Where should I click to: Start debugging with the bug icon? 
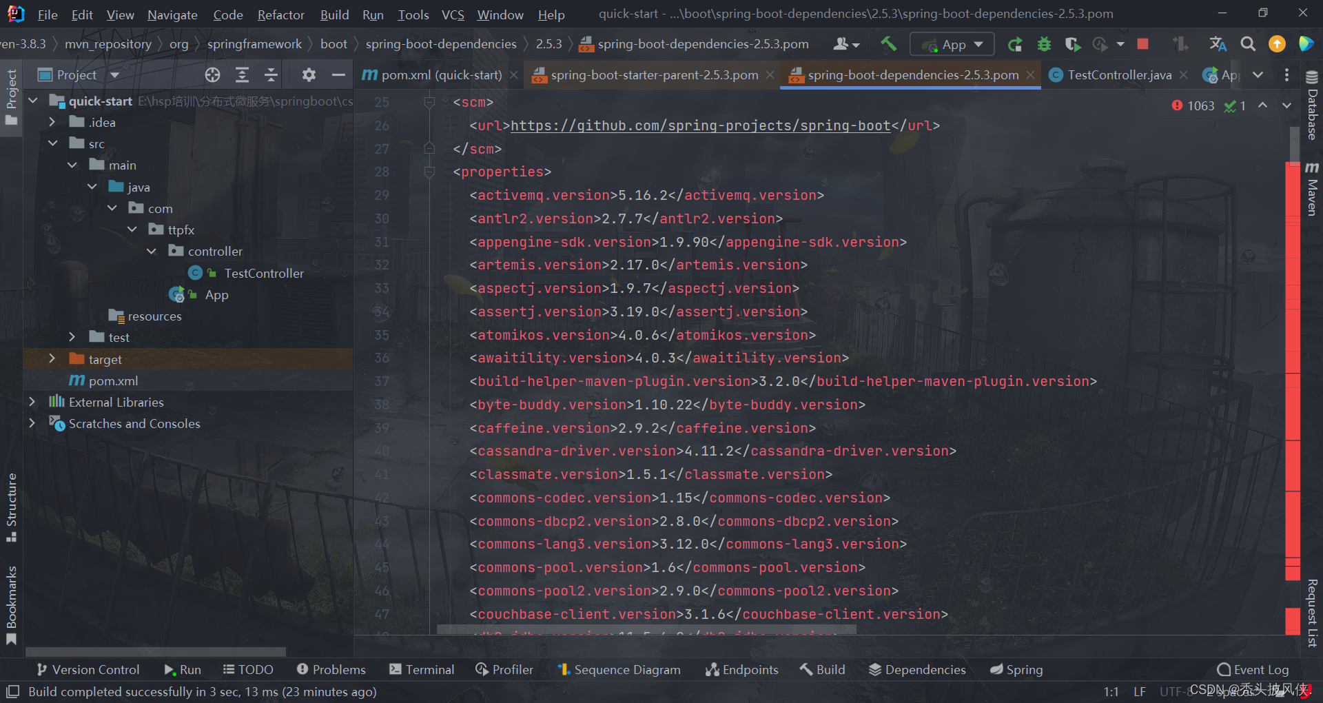click(1044, 45)
